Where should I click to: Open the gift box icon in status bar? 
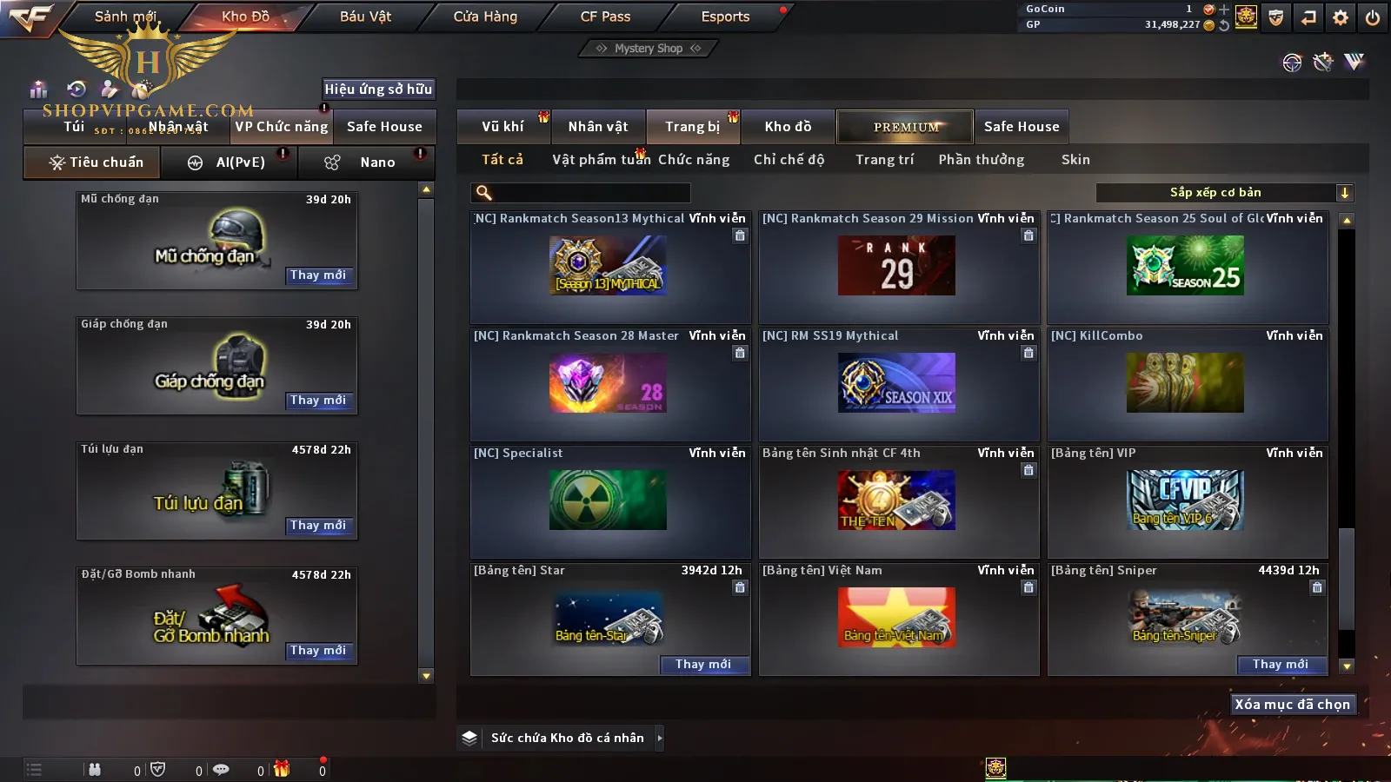coord(282,769)
